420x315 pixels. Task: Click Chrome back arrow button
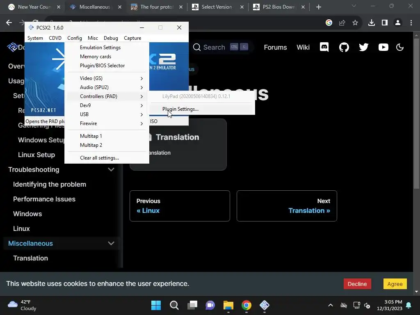tap(9, 23)
